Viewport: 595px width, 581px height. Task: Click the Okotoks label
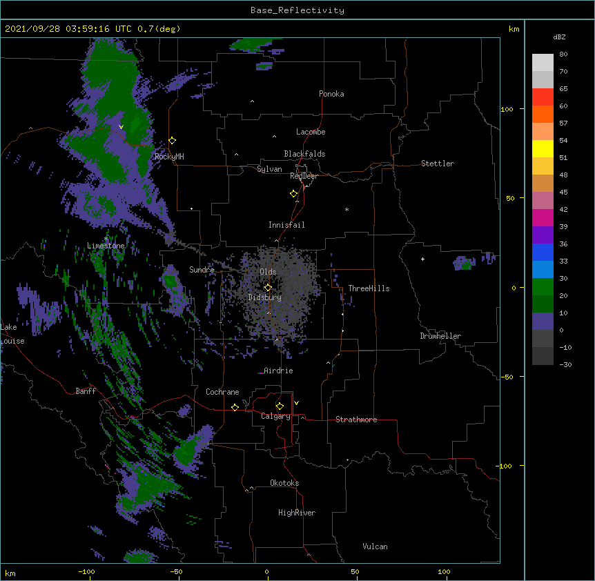point(284,483)
